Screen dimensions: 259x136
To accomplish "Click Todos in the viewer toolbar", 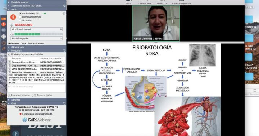I will coord(128,2).
